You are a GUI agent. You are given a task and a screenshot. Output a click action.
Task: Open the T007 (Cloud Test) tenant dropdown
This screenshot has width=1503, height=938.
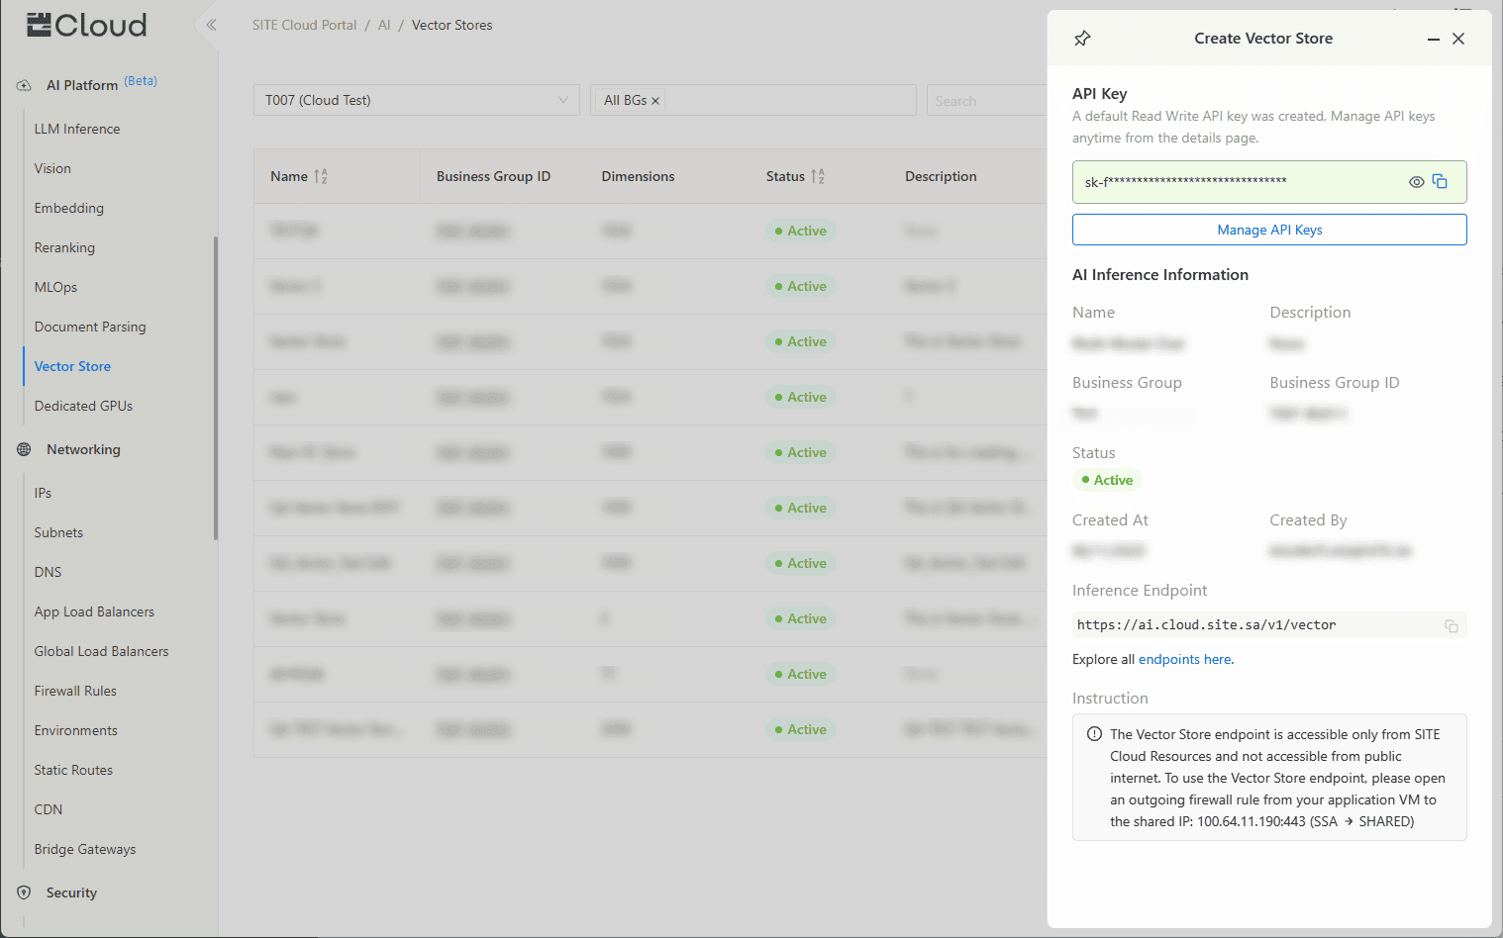pos(416,100)
